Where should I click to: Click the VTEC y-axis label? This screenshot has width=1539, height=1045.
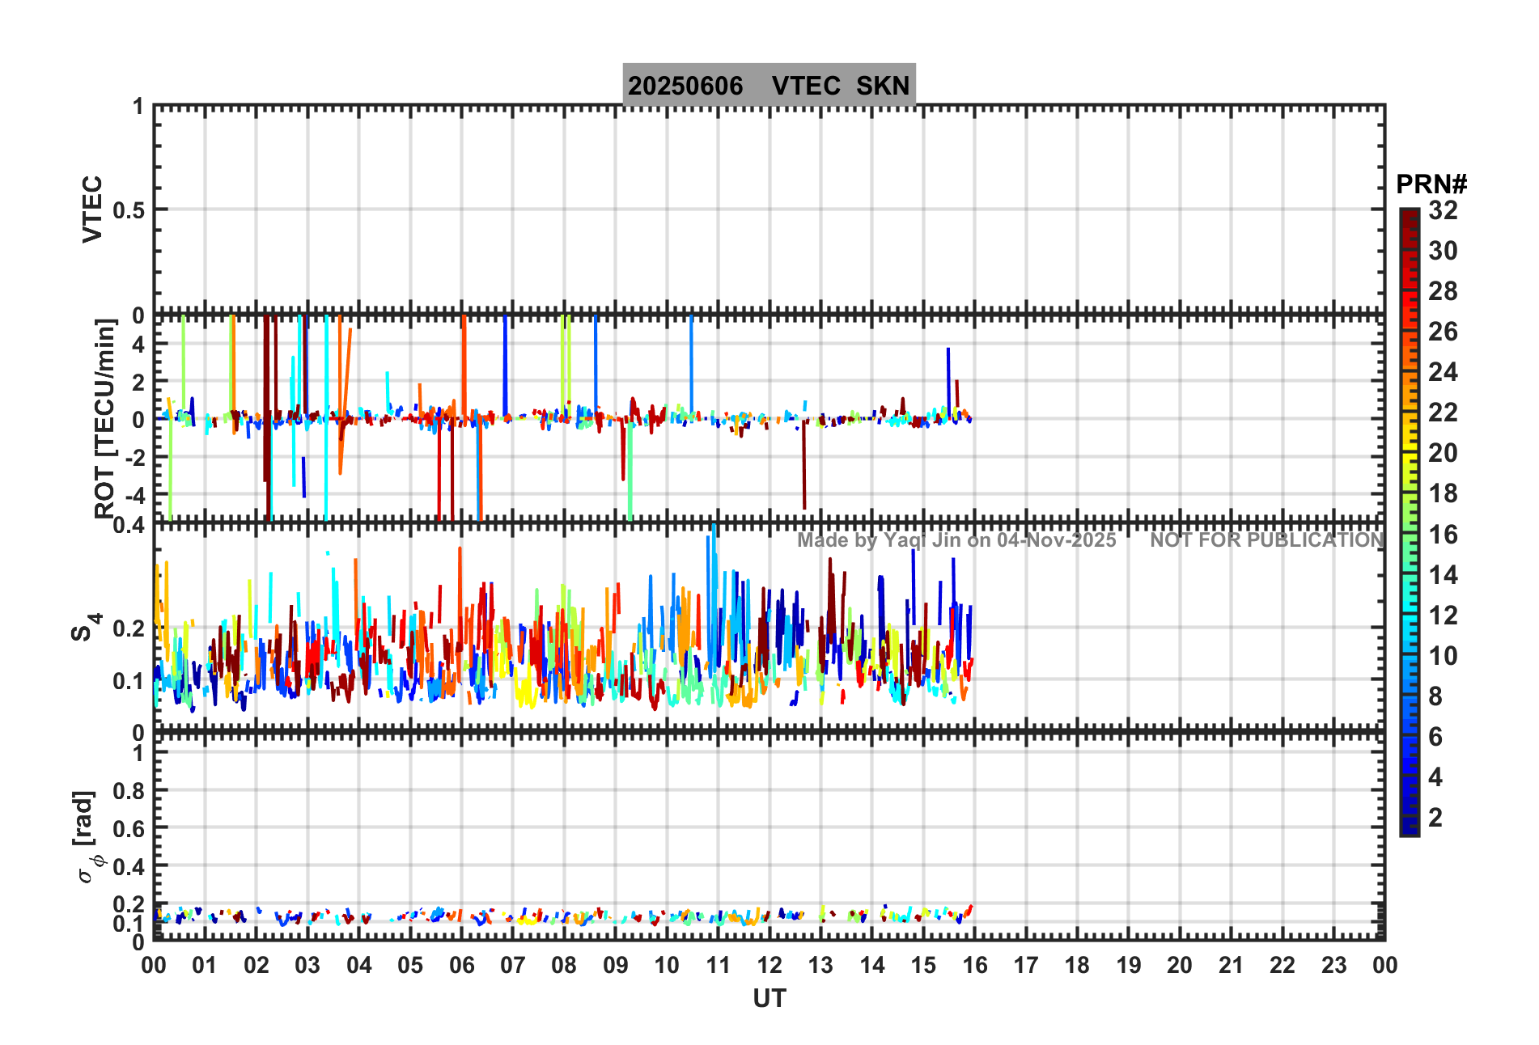coord(93,209)
